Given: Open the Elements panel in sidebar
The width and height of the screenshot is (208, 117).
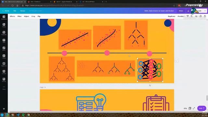Looking at the screenshot, I should pyautogui.click(x=4, y=33).
